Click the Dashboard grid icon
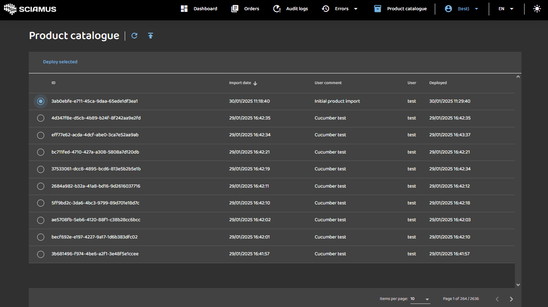This screenshot has width=548, height=307. (x=184, y=9)
